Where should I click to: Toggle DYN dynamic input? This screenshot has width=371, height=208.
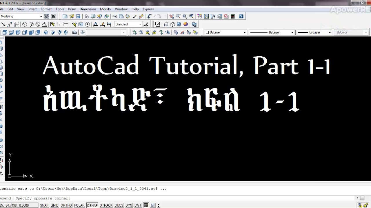tap(129, 205)
